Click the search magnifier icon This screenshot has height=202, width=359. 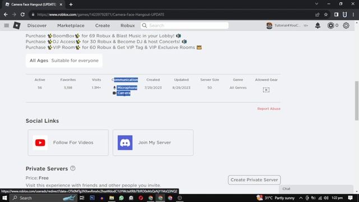[144, 25]
